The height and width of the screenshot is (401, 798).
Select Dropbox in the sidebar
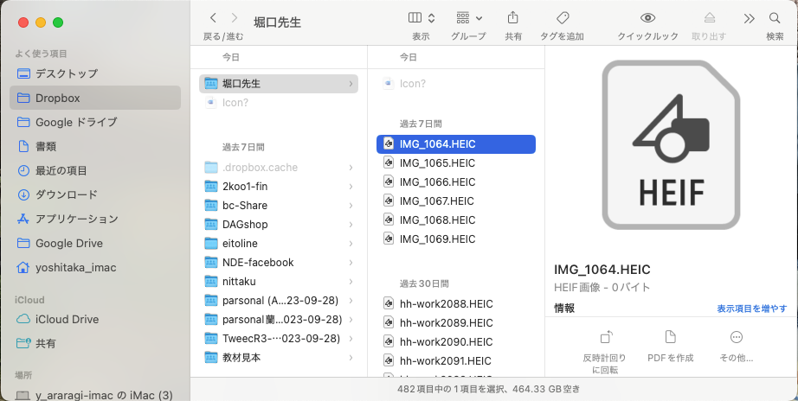coord(95,99)
